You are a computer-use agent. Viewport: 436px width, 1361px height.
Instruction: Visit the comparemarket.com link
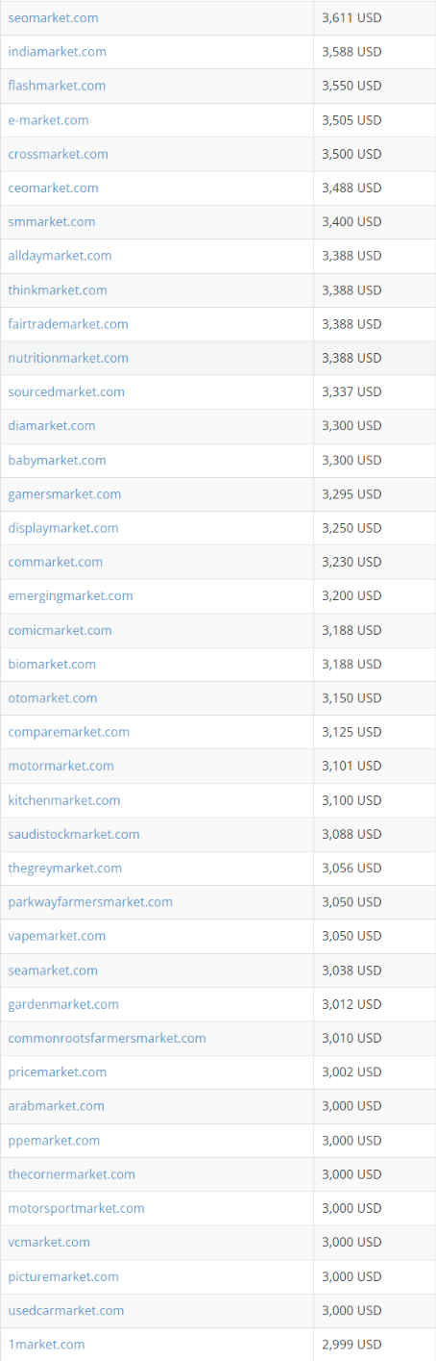tap(68, 732)
